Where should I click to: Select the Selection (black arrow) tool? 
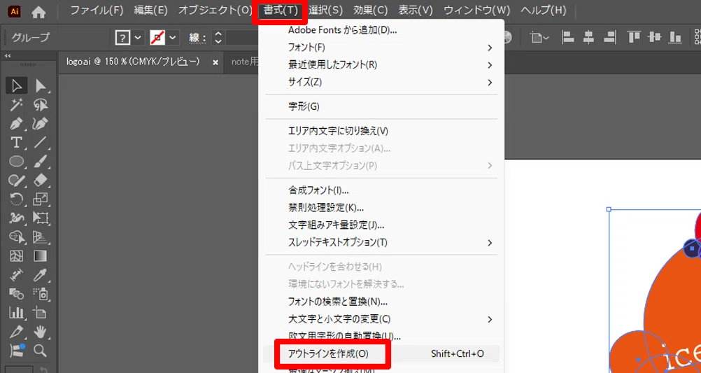click(x=17, y=85)
